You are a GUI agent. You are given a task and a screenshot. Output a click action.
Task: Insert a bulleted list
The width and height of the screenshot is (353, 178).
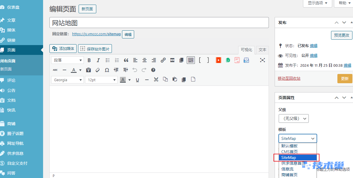tap(108, 60)
